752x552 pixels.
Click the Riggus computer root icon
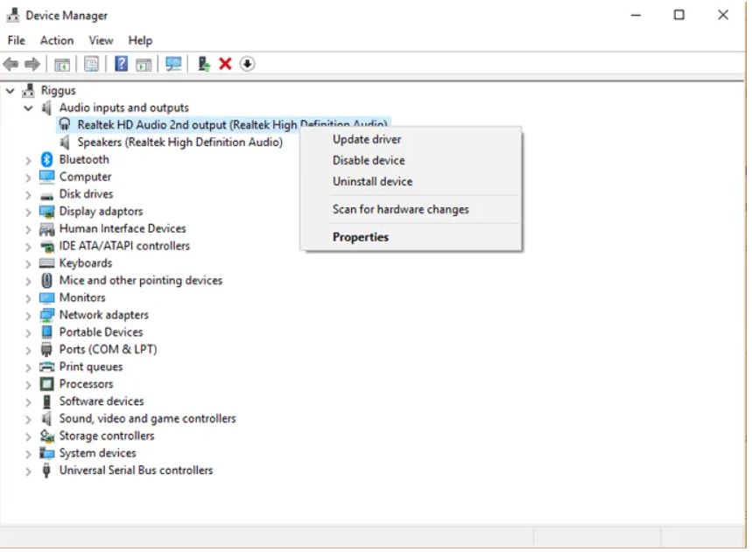(29, 90)
